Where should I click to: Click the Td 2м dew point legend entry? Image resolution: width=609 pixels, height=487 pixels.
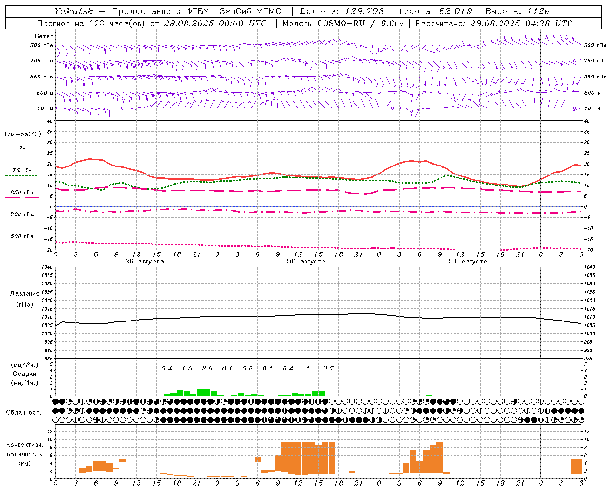point(22,170)
